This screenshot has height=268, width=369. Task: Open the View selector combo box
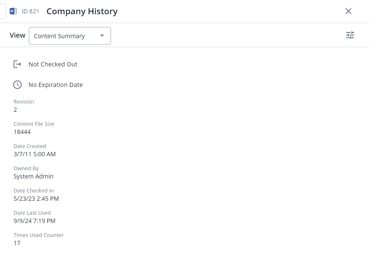70,36
